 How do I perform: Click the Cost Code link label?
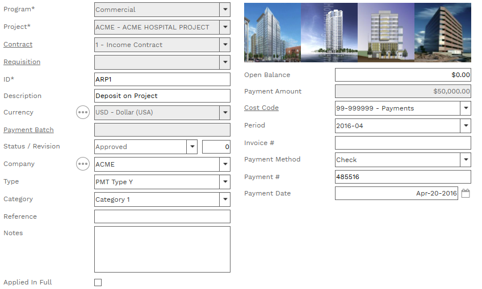261,108
